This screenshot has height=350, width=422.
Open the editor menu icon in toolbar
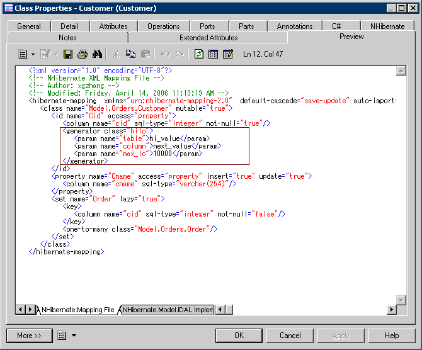click(x=23, y=54)
